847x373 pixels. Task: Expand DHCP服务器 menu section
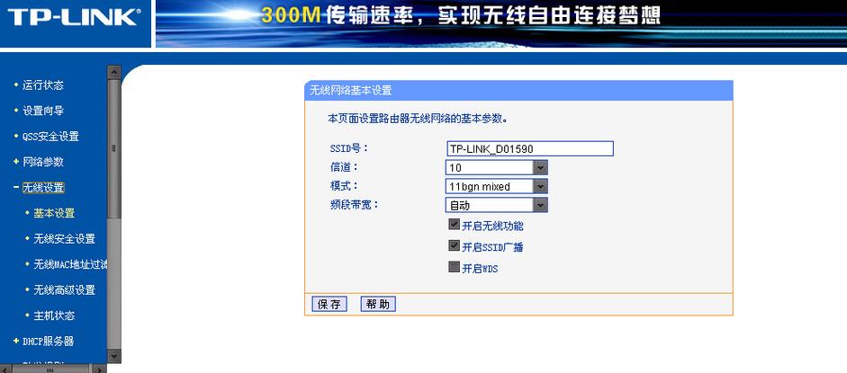[48, 342]
